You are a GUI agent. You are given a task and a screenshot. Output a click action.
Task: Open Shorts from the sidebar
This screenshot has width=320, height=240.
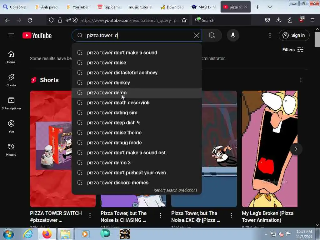pos(11,80)
